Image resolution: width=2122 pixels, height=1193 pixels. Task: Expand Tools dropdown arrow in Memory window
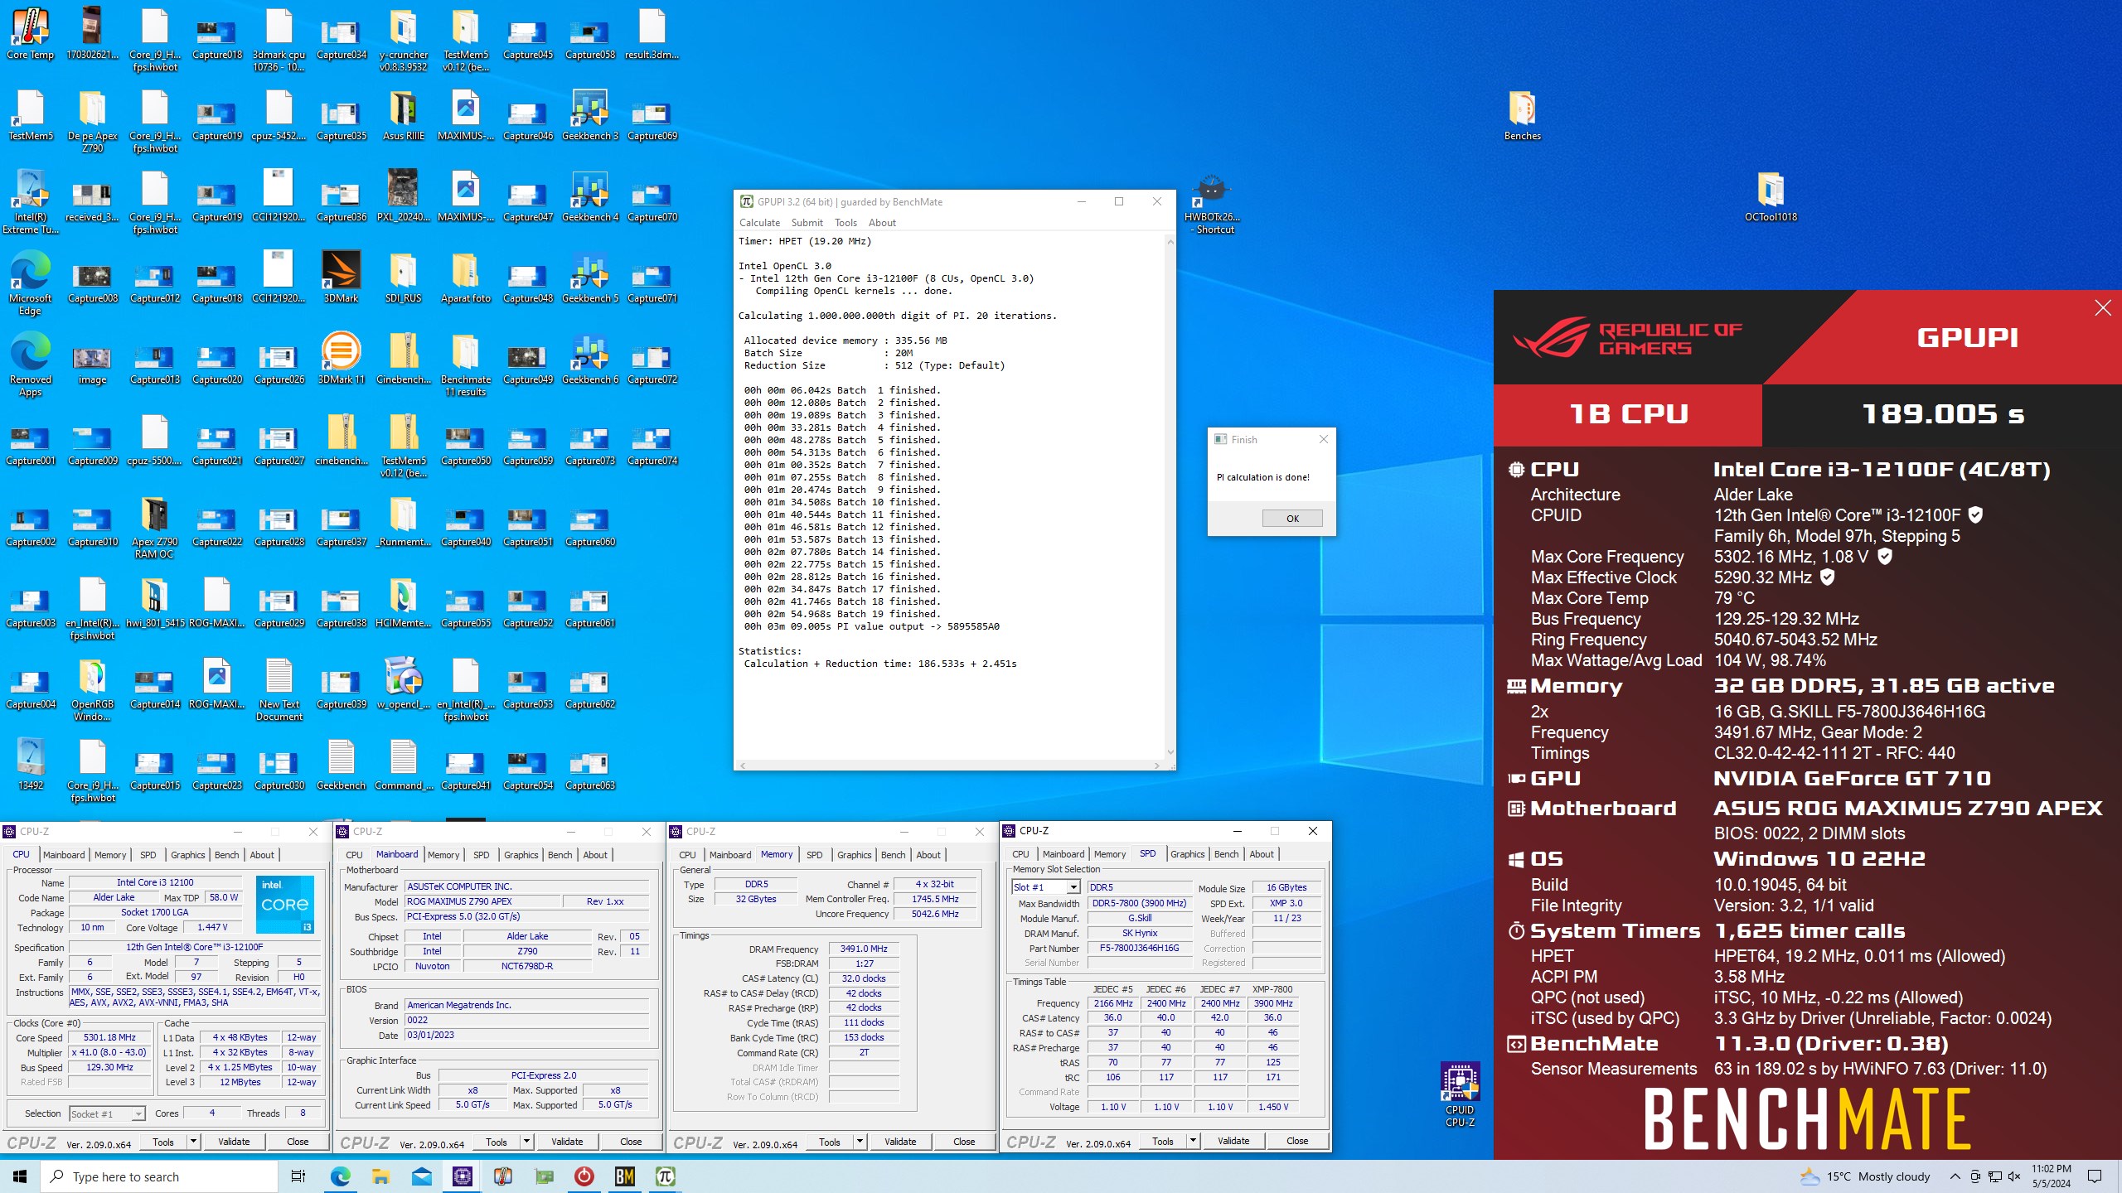click(x=860, y=1142)
